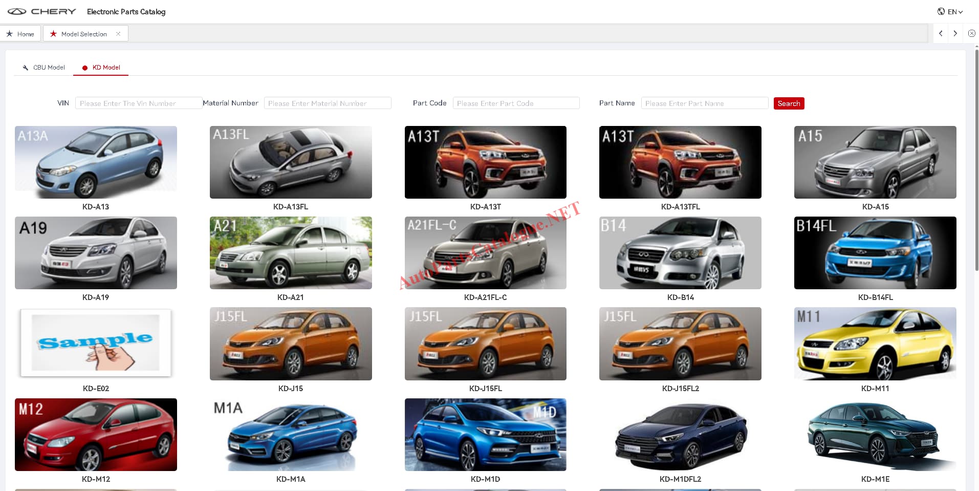Click the KD-M12 text label
979x491 pixels.
(96, 479)
